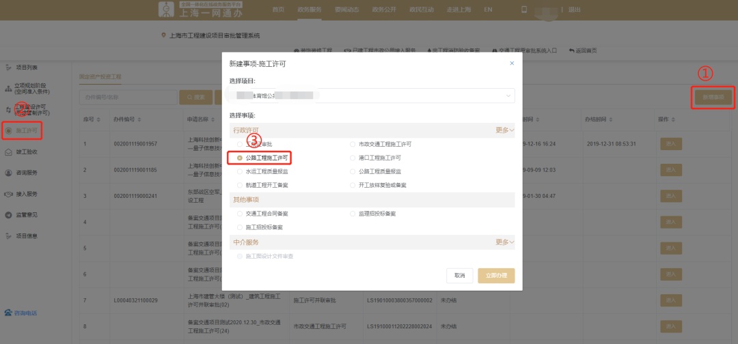
Task: Select the 港口工程施工许可 radio option
Action: 353,158
